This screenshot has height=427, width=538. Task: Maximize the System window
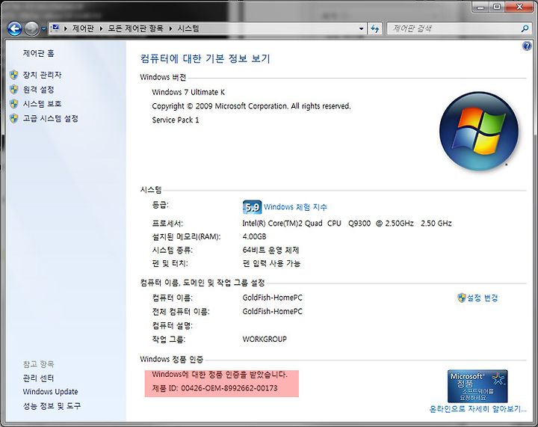click(x=496, y=7)
